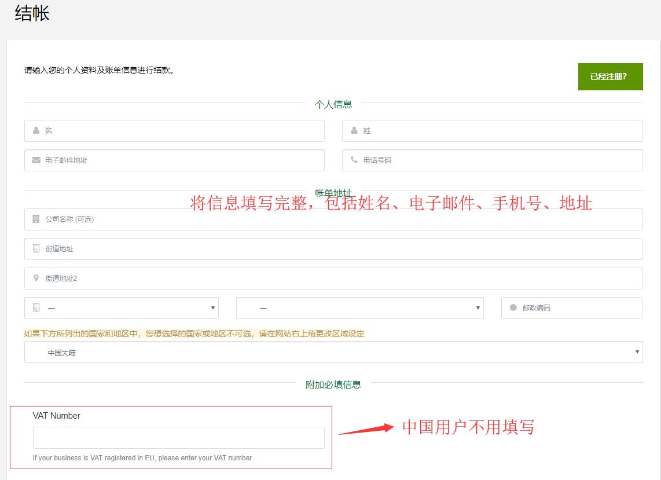Open the 中国大陆 country dropdown
This screenshot has width=661, height=480.
point(333,351)
